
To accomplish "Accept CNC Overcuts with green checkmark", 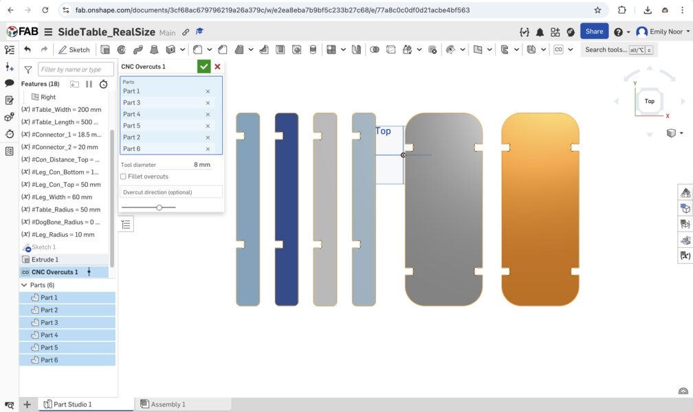I will [x=203, y=67].
